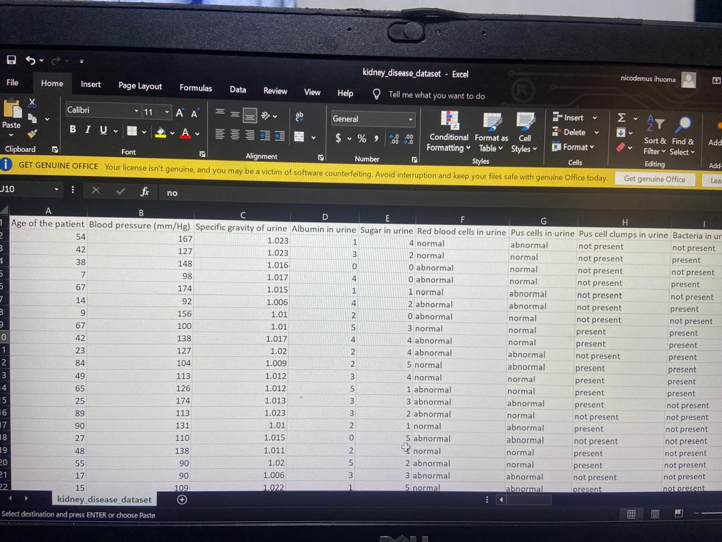This screenshot has width=722, height=542.
Task: Click the Borders icon
Action: pos(132,131)
